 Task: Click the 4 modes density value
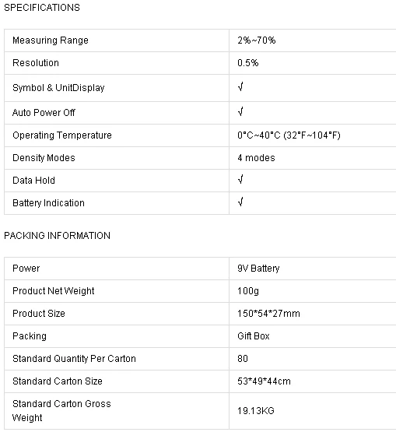[x=256, y=158]
